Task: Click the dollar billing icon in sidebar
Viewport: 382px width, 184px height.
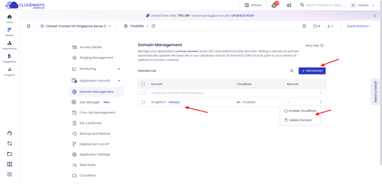Action: tap(9, 164)
